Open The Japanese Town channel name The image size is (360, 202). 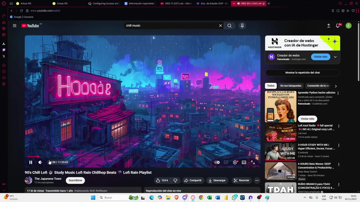(48, 179)
